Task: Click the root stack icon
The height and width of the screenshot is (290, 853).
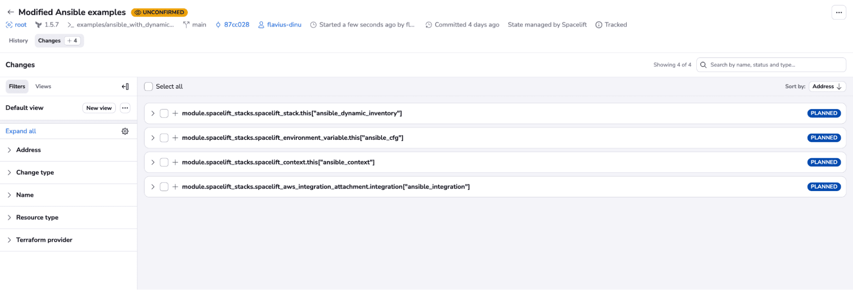Action: [9, 25]
